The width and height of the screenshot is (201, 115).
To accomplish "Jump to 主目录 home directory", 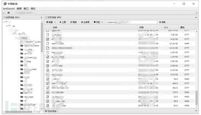I will click(x=85, y=22).
